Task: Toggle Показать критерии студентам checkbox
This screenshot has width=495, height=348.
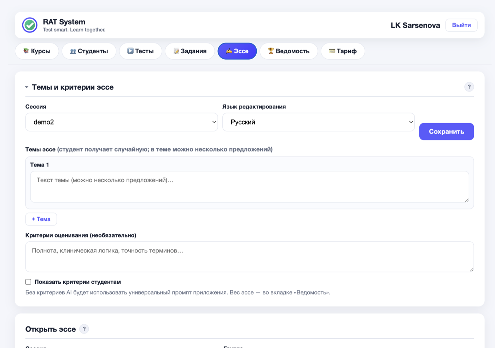Action: pyautogui.click(x=28, y=282)
